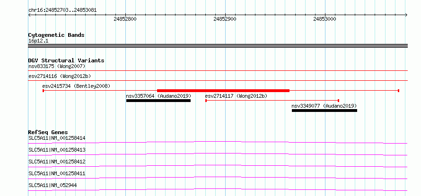
Task: Open variant esv2714117 (Wong2012b) label
Action: click(x=236, y=96)
